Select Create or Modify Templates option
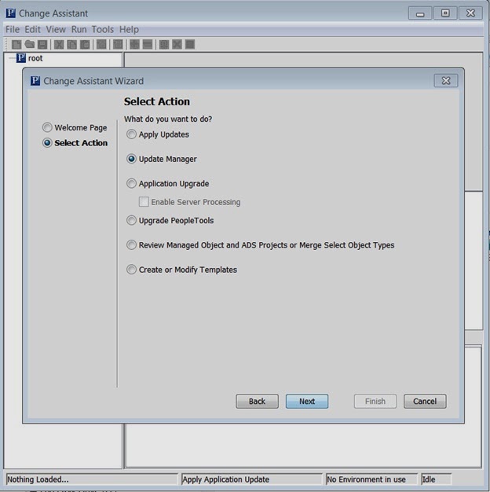This screenshot has width=490, height=492. tap(131, 270)
